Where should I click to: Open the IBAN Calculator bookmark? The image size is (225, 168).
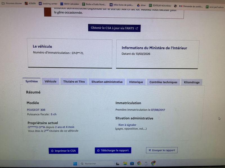pos(70,4)
